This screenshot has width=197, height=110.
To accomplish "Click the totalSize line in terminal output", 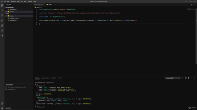I will (44, 94).
